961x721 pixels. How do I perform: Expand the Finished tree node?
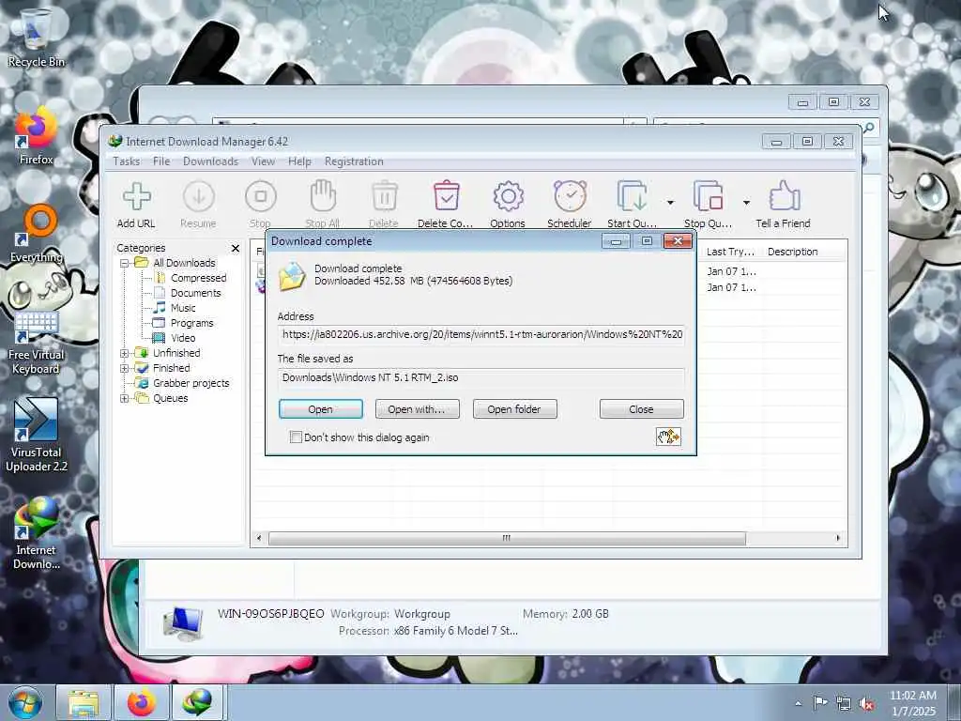[x=125, y=368]
